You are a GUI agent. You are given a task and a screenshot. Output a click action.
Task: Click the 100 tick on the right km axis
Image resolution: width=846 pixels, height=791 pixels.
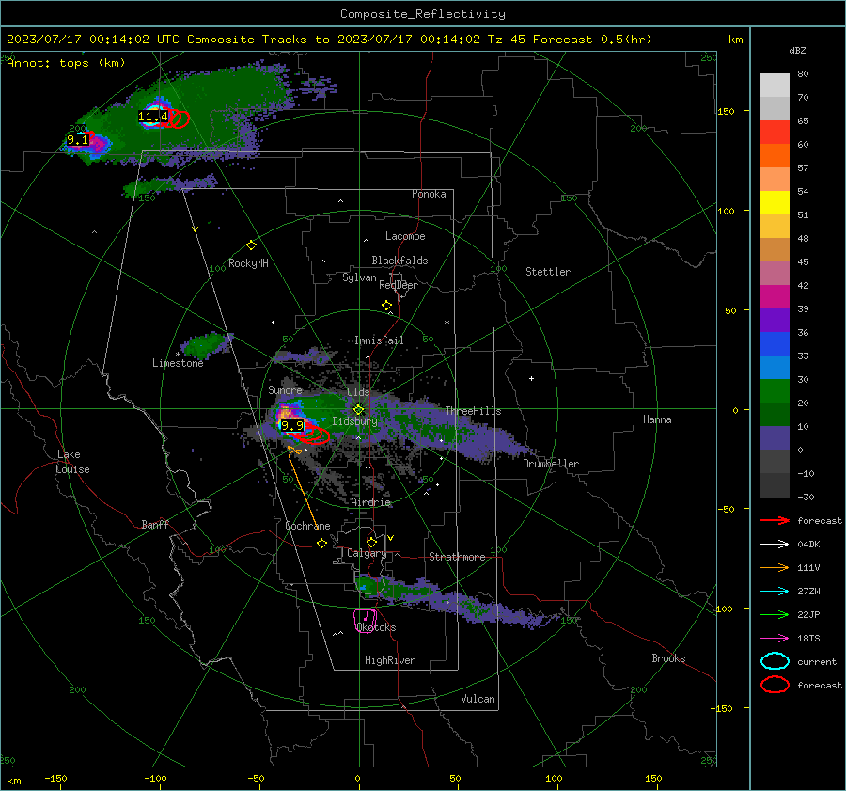(x=727, y=211)
